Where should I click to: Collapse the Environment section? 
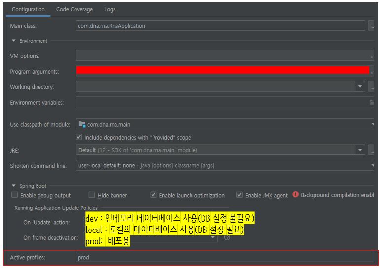[x=14, y=41]
